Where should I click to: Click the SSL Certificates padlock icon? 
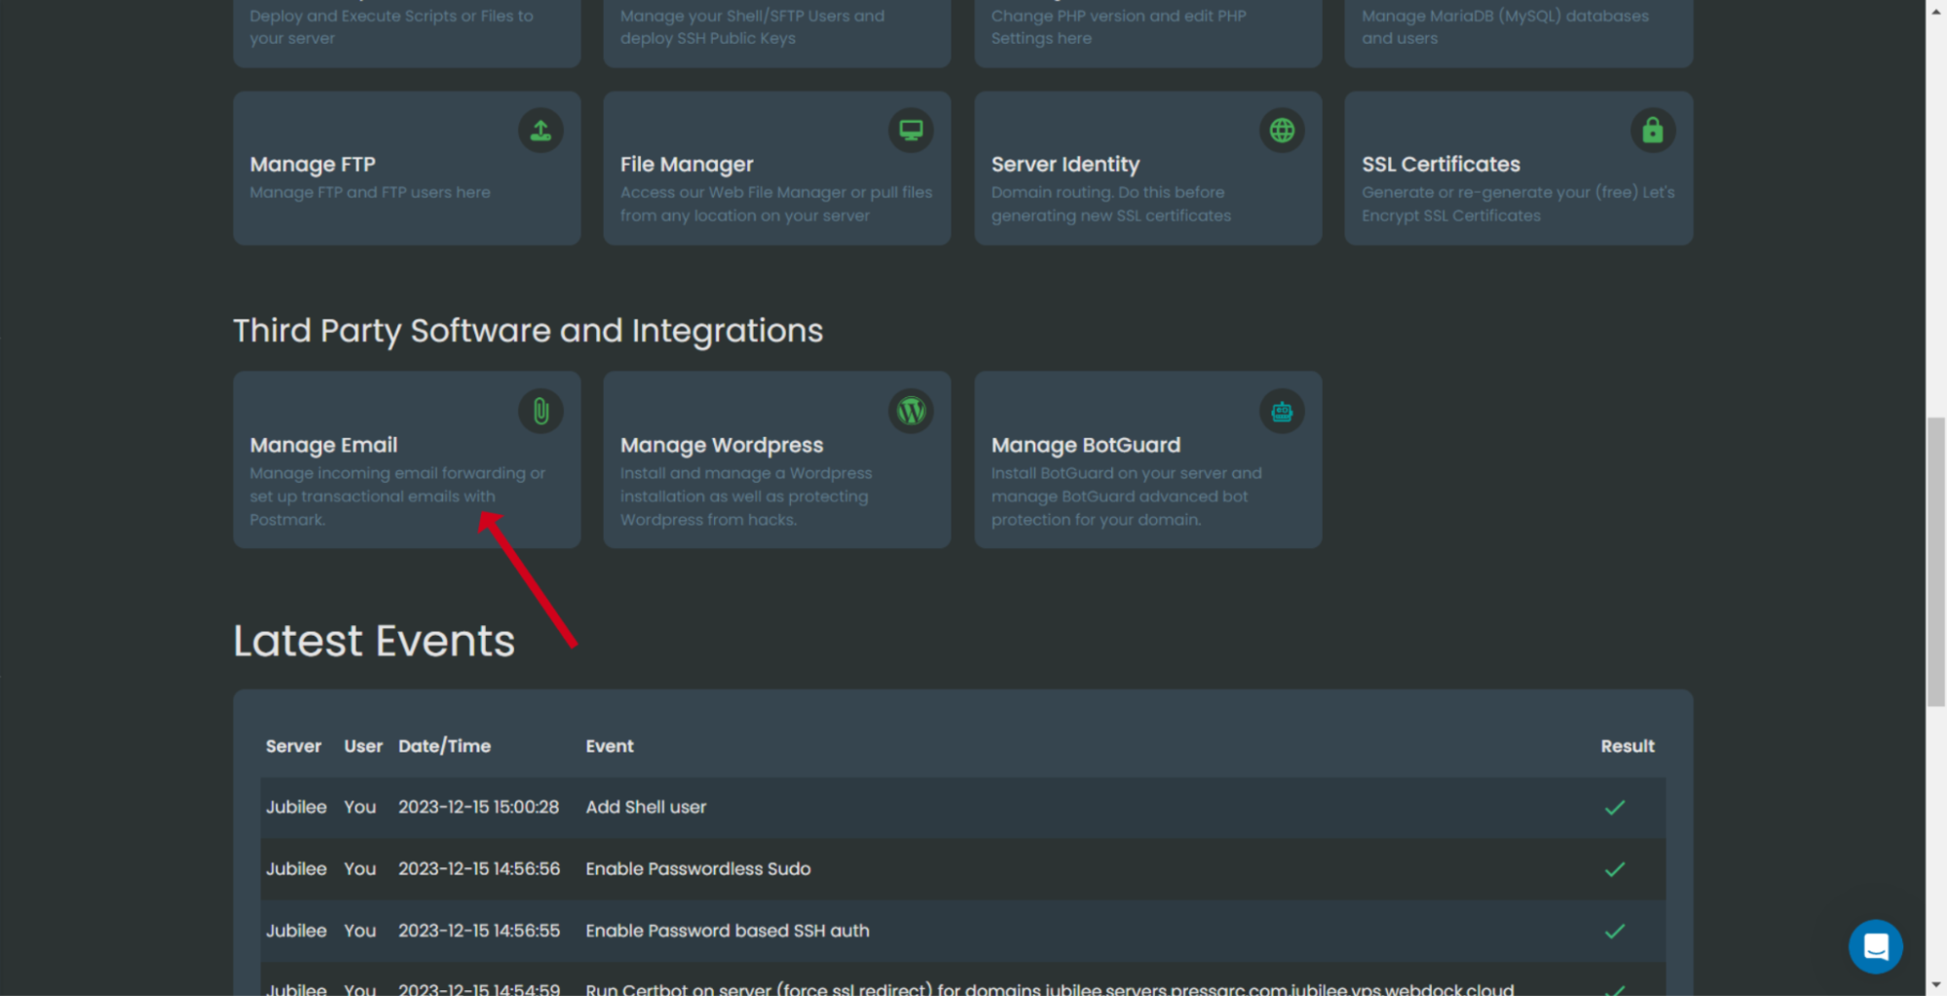1652,130
